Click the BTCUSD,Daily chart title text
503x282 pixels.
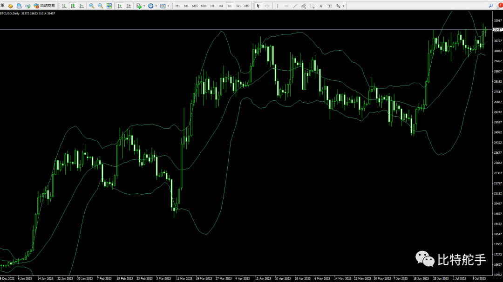click(10, 13)
